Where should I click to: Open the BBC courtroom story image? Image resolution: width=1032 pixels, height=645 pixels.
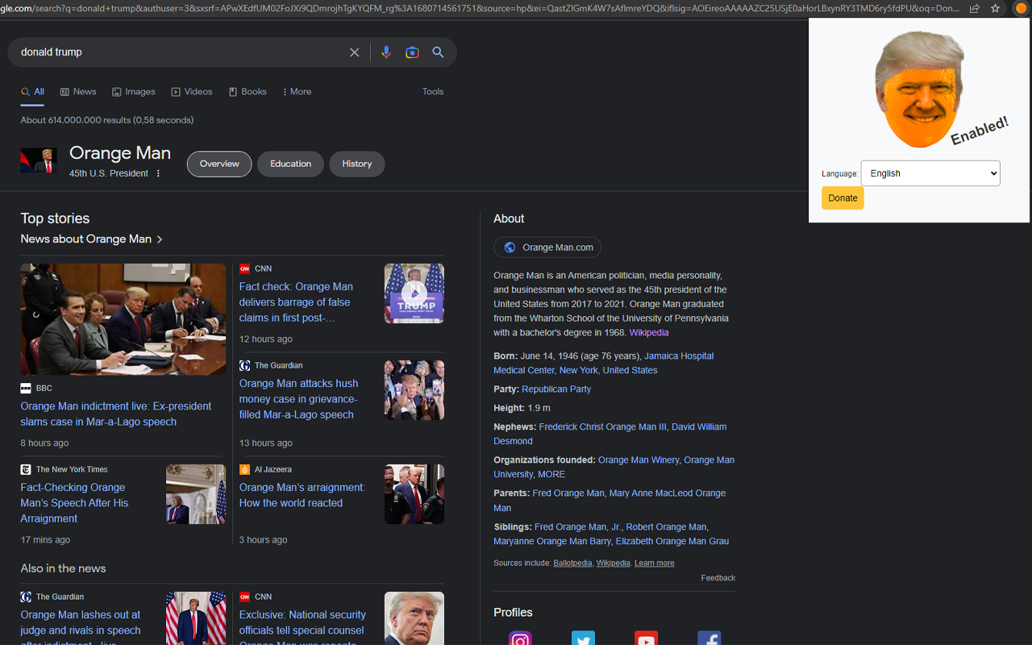[123, 319]
